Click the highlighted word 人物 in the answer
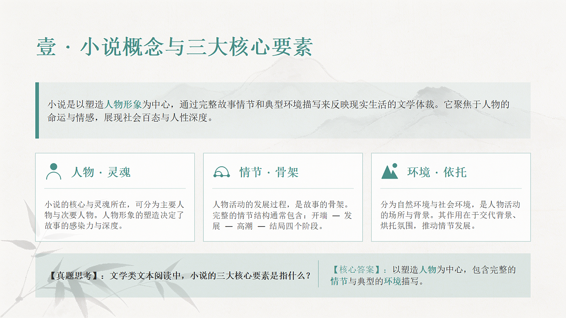 tap(428, 270)
